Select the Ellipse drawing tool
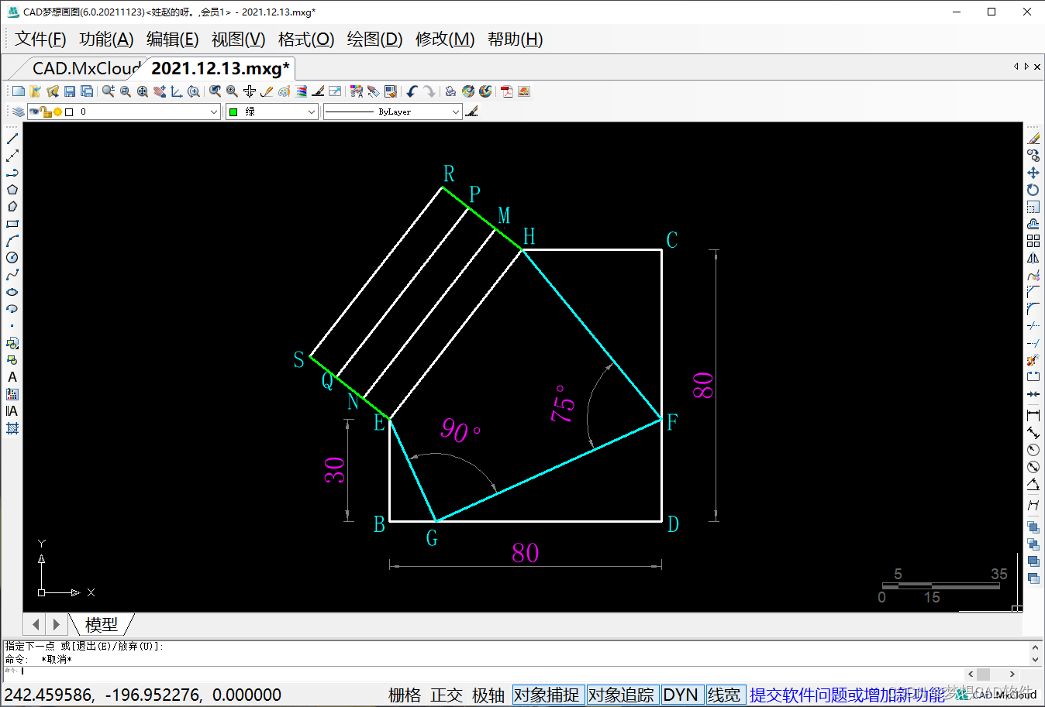The height and width of the screenshot is (707, 1045). (12, 292)
